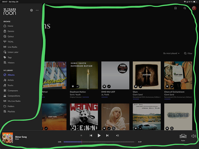Seek in the track progress waveform bar

(99, 142)
